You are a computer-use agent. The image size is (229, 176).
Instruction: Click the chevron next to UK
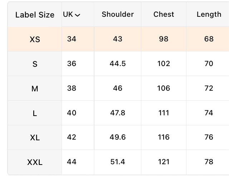click(x=77, y=15)
